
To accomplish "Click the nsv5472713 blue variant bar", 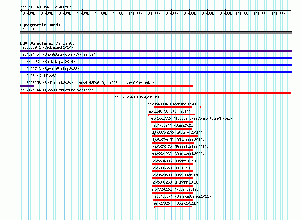I will 156,72.
